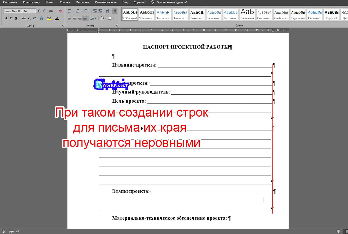Select the Format Painter brush icon
Viewport: 348px width, 234px height.
60,11
